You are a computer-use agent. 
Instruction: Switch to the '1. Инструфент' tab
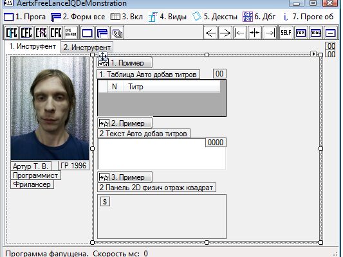[32, 46]
